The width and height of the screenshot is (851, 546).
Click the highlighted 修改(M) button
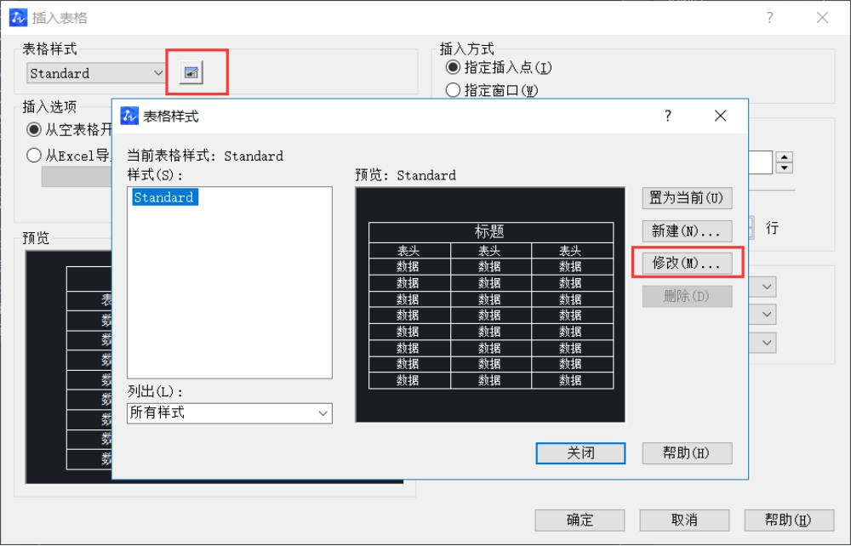pos(687,263)
